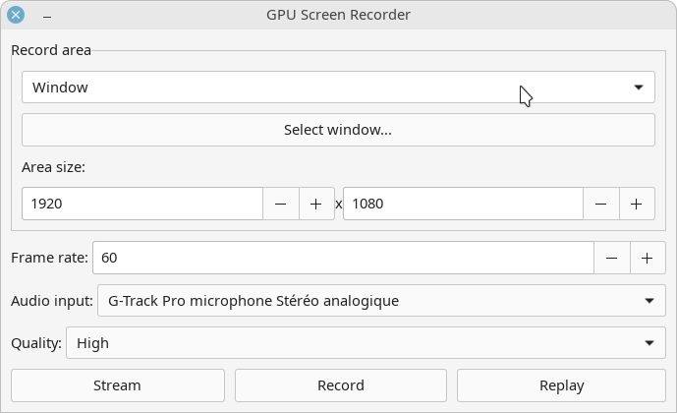Viewport: 677px width, 413px height.
Task: Open the Window record area dropdown
Action: pyautogui.click(x=338, y=88)
